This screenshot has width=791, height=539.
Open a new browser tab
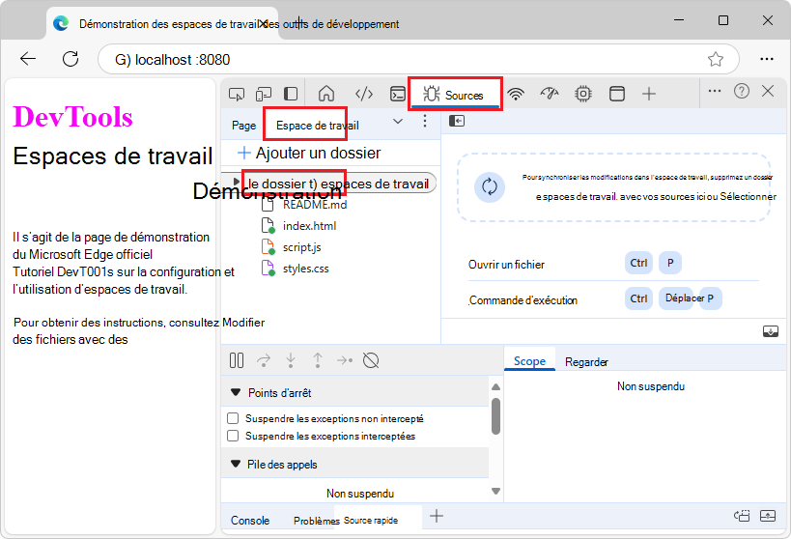tap(299, 23)
